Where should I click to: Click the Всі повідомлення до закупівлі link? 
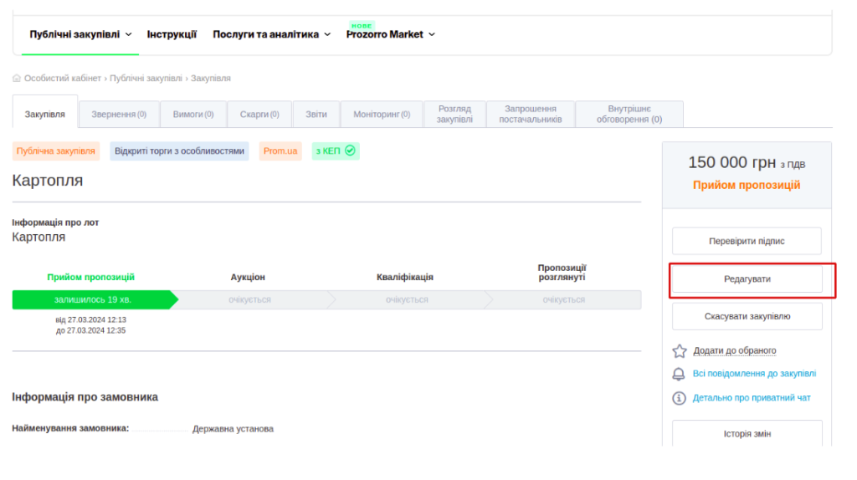coord(754,374)
